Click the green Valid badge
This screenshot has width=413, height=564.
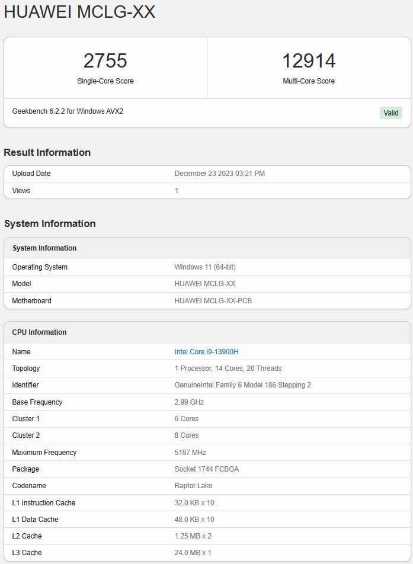390,113
